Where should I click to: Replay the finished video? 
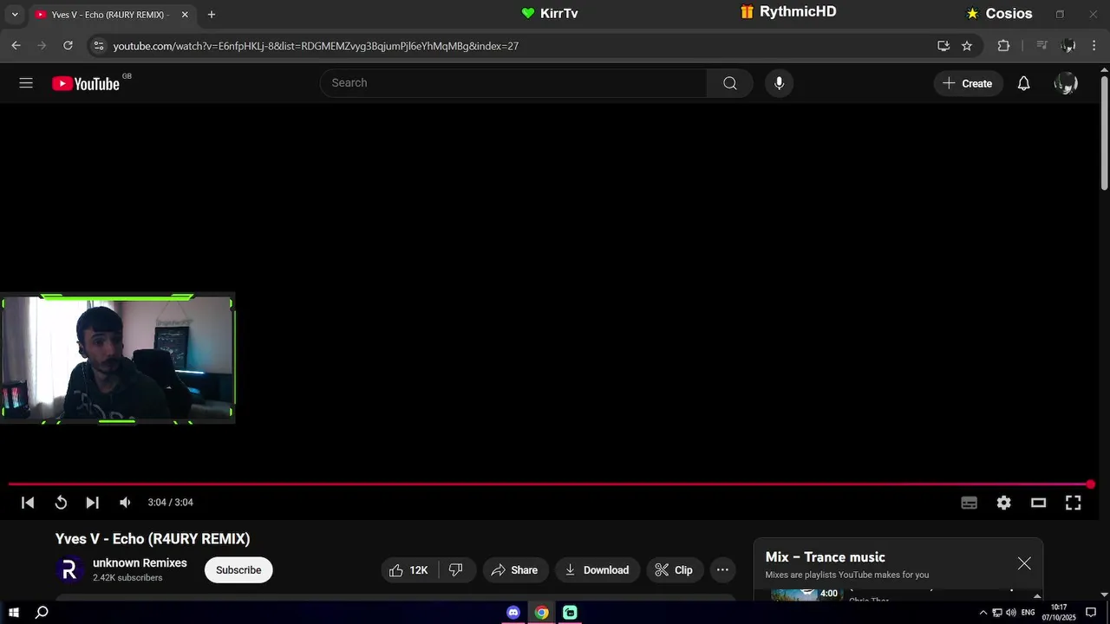click(61, 503)
